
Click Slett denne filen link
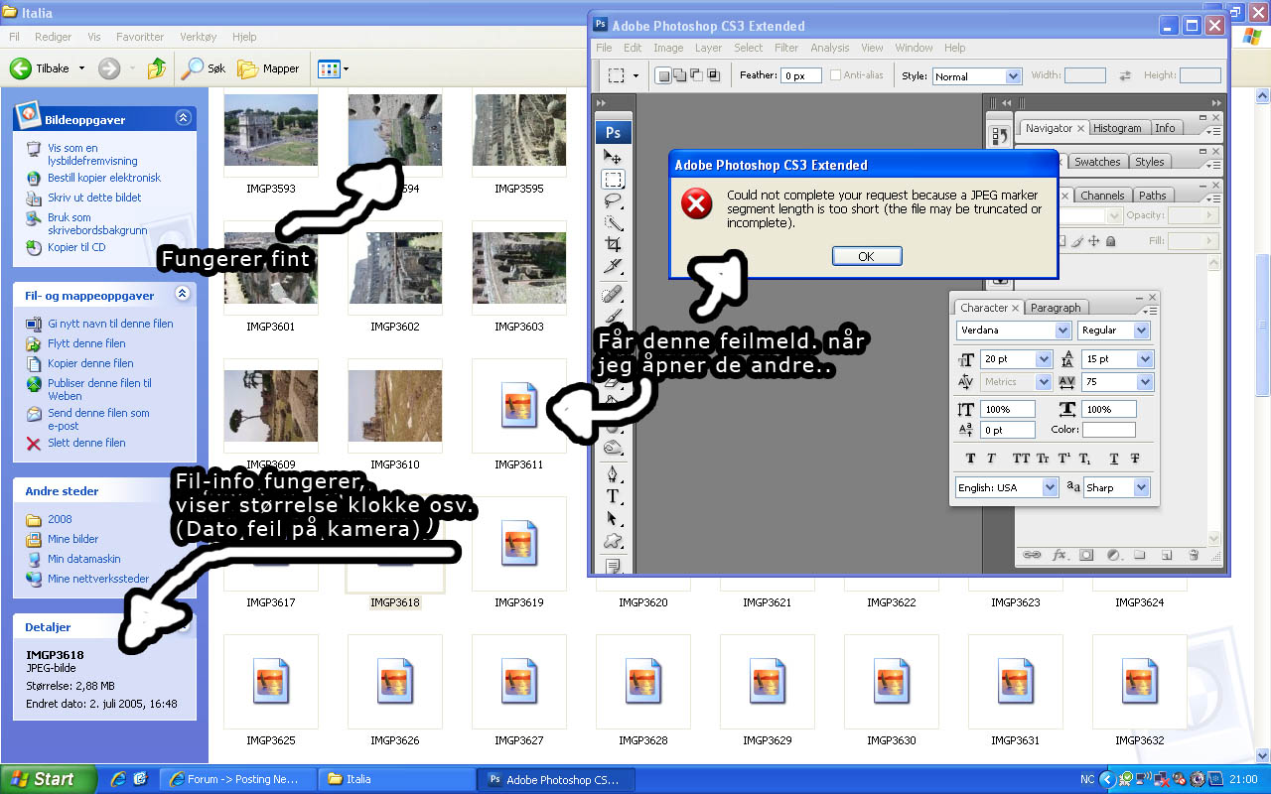(x=86, y=443)
